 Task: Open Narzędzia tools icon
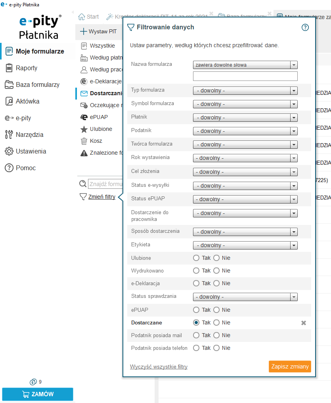[x=9, y=134]
